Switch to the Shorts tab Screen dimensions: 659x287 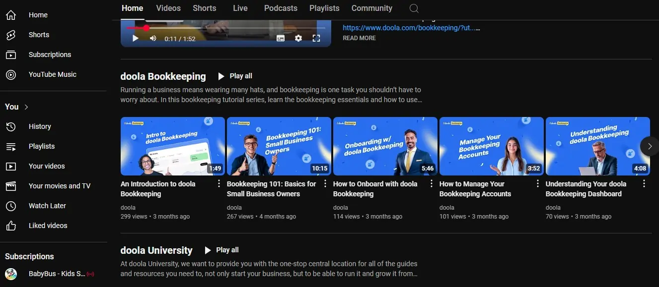[x=205, y=8]
